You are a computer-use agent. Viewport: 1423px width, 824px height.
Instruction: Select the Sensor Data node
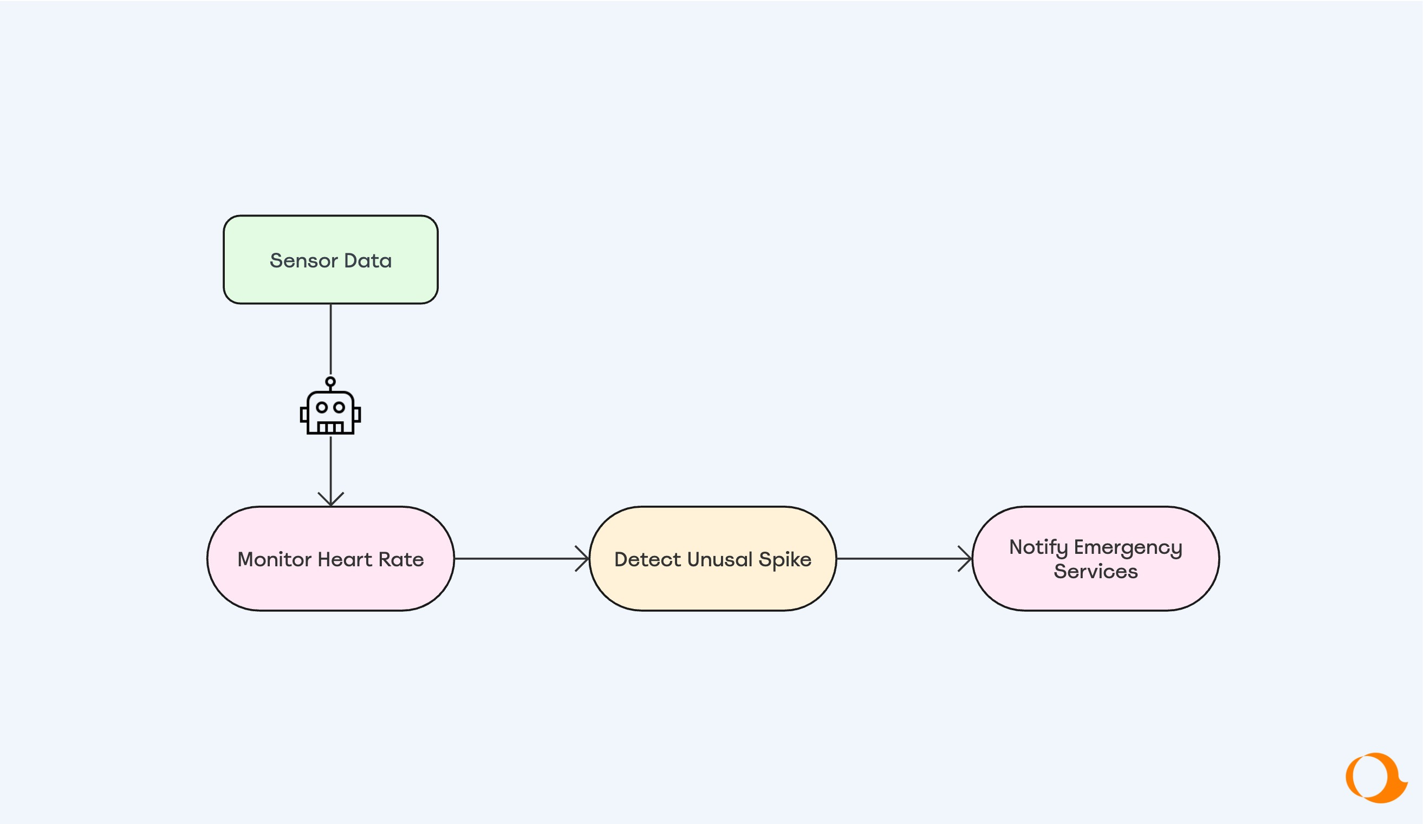coord(330,260)
